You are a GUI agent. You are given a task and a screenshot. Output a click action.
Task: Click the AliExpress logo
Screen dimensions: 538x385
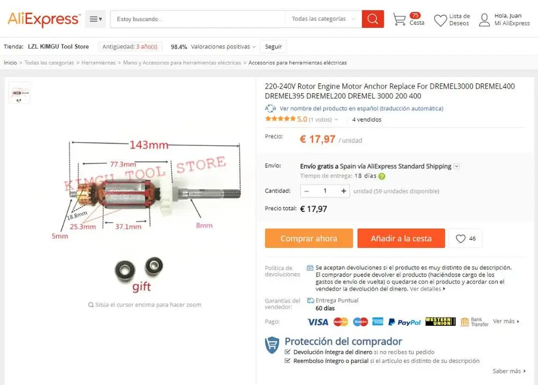pyautogui.click(x=44, y=19)
